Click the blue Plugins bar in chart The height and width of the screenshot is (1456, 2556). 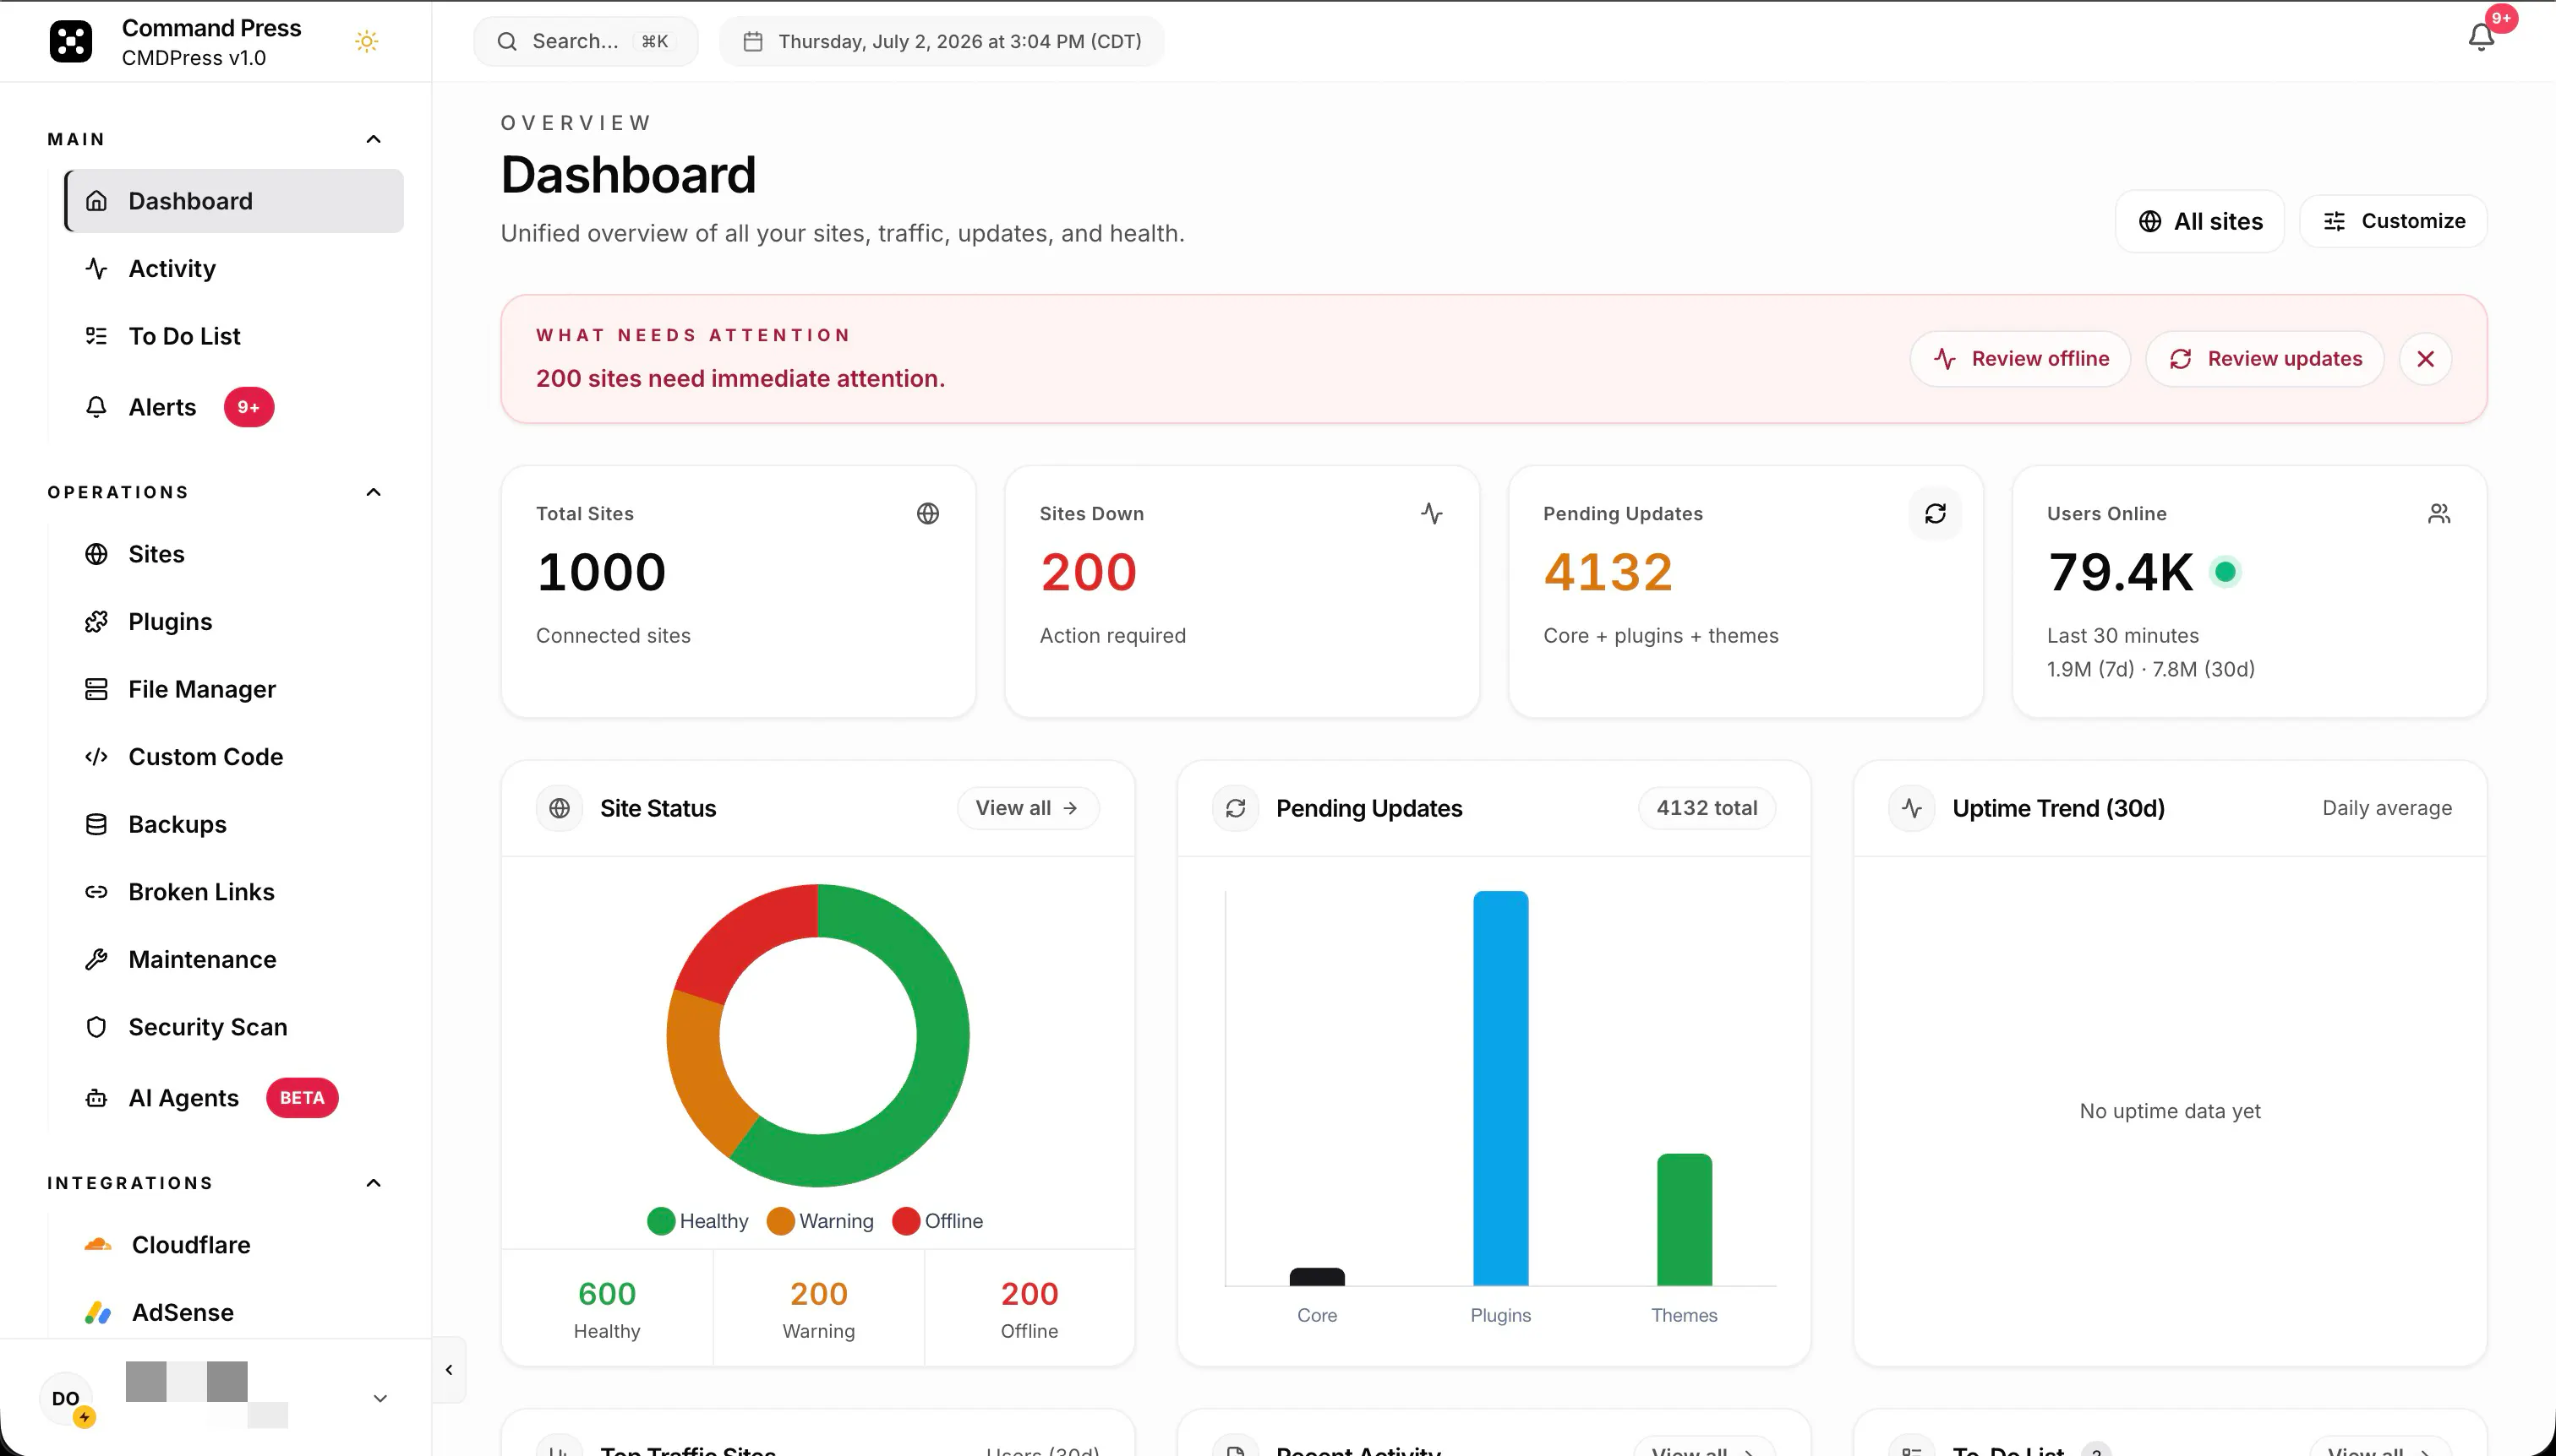[1500, 1088]
